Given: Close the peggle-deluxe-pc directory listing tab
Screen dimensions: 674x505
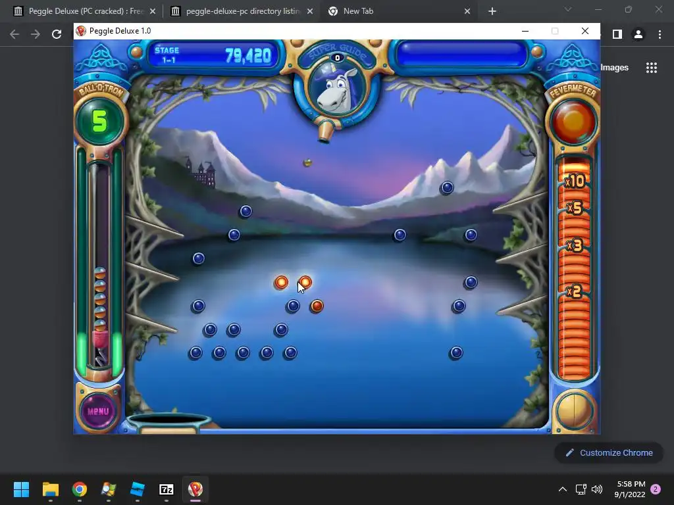Looking at the screenshot, I should point(310,11).
